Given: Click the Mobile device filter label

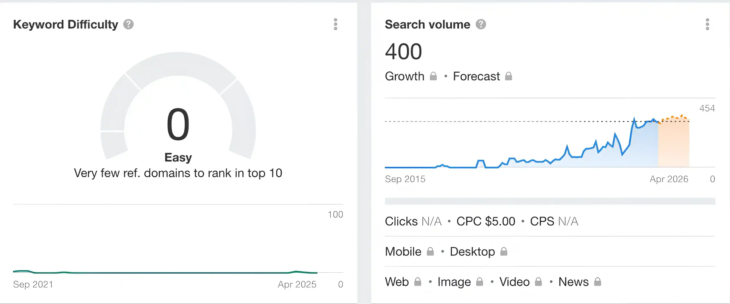Looking at the screenshot, I should click(x=403, y=252).
